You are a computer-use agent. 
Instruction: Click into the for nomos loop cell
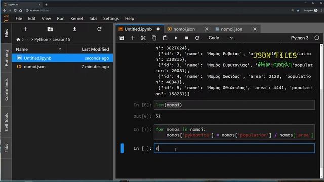[234, 132]
